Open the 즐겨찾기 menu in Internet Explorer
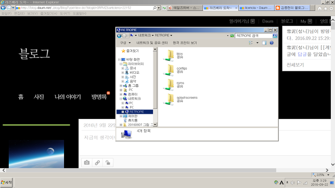This screenshot has width=335, height=188. 49,14
